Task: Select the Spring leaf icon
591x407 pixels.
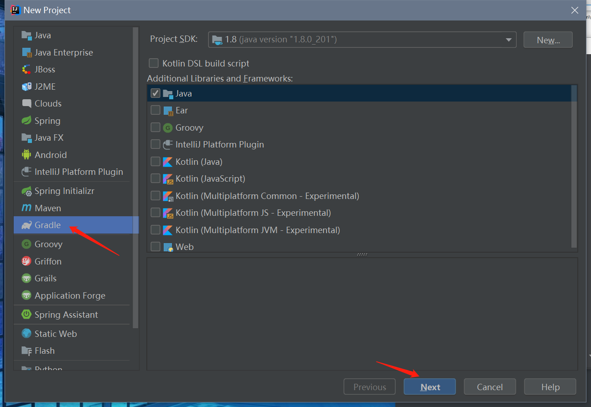Action: click(26, 121)
